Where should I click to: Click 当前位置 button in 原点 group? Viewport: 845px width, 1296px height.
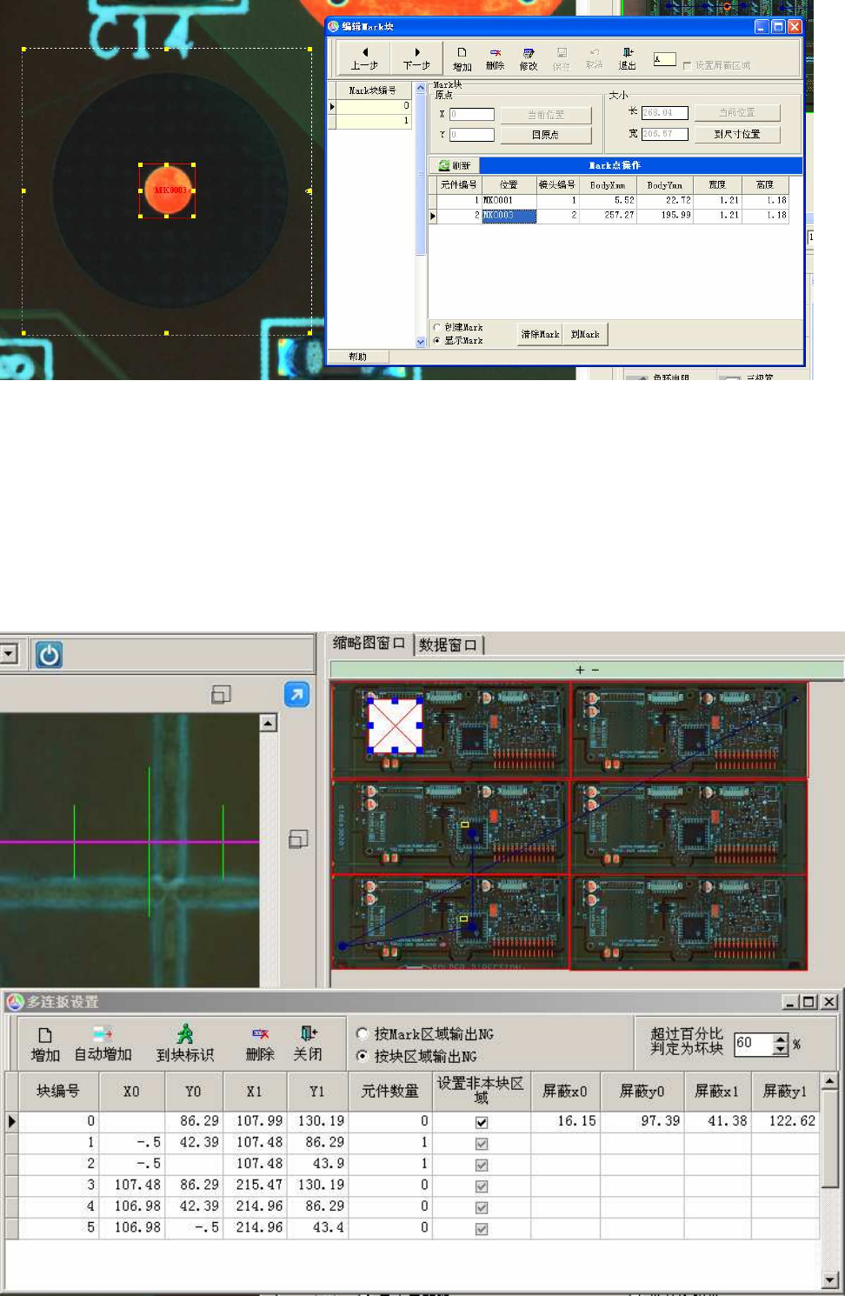[x=545, y=115]
